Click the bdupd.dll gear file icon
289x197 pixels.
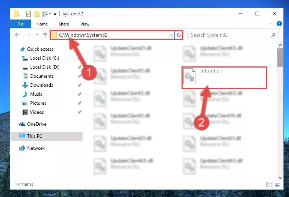point(189,76)
